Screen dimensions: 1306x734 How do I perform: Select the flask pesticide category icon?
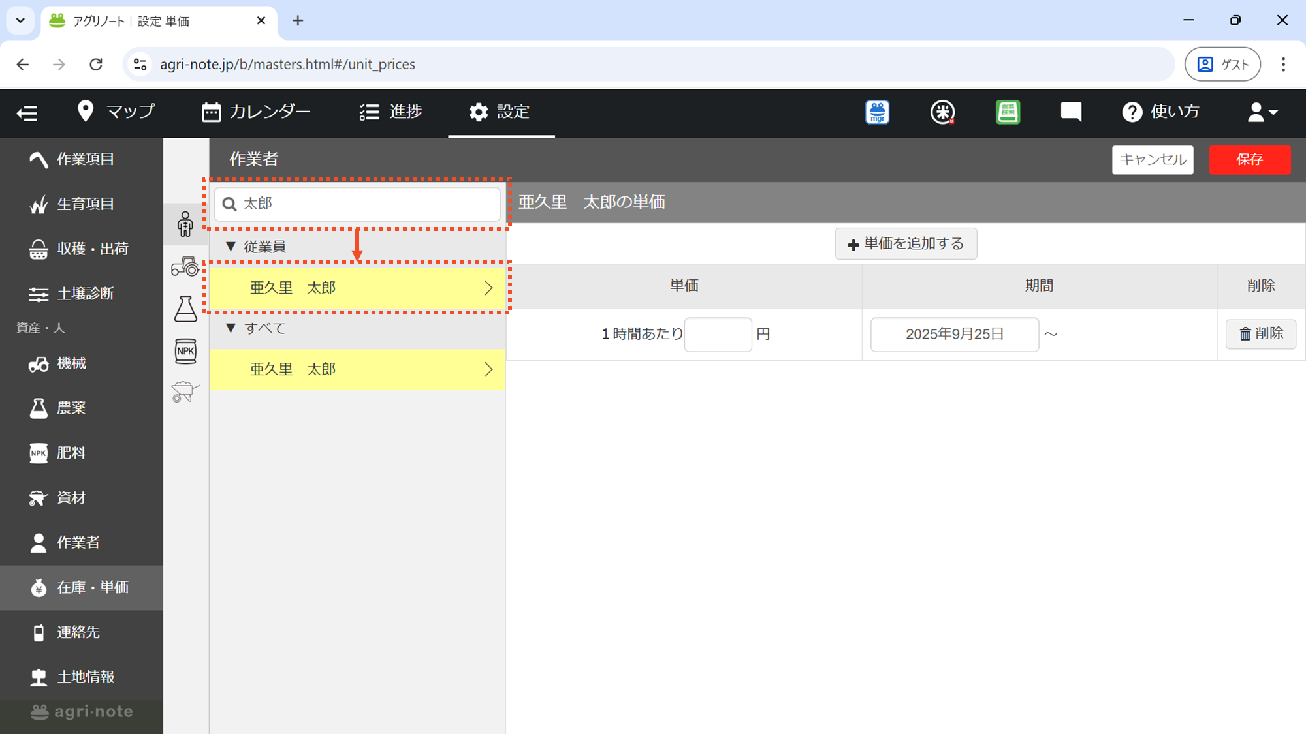coord(185,309)
